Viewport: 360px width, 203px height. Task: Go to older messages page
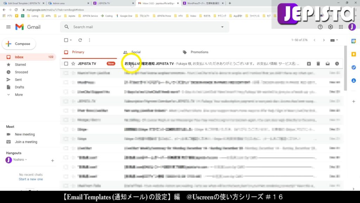(324, 40)
